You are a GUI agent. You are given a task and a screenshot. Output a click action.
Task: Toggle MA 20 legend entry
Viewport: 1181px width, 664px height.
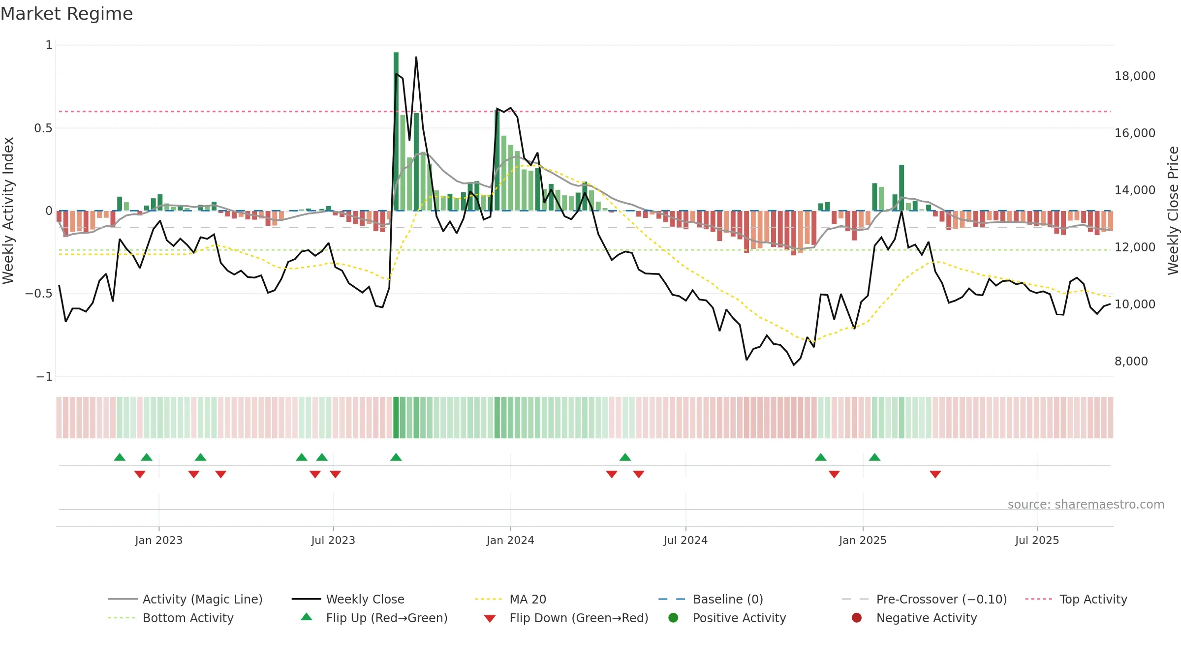pyautogui.click(x=510, y=599)
